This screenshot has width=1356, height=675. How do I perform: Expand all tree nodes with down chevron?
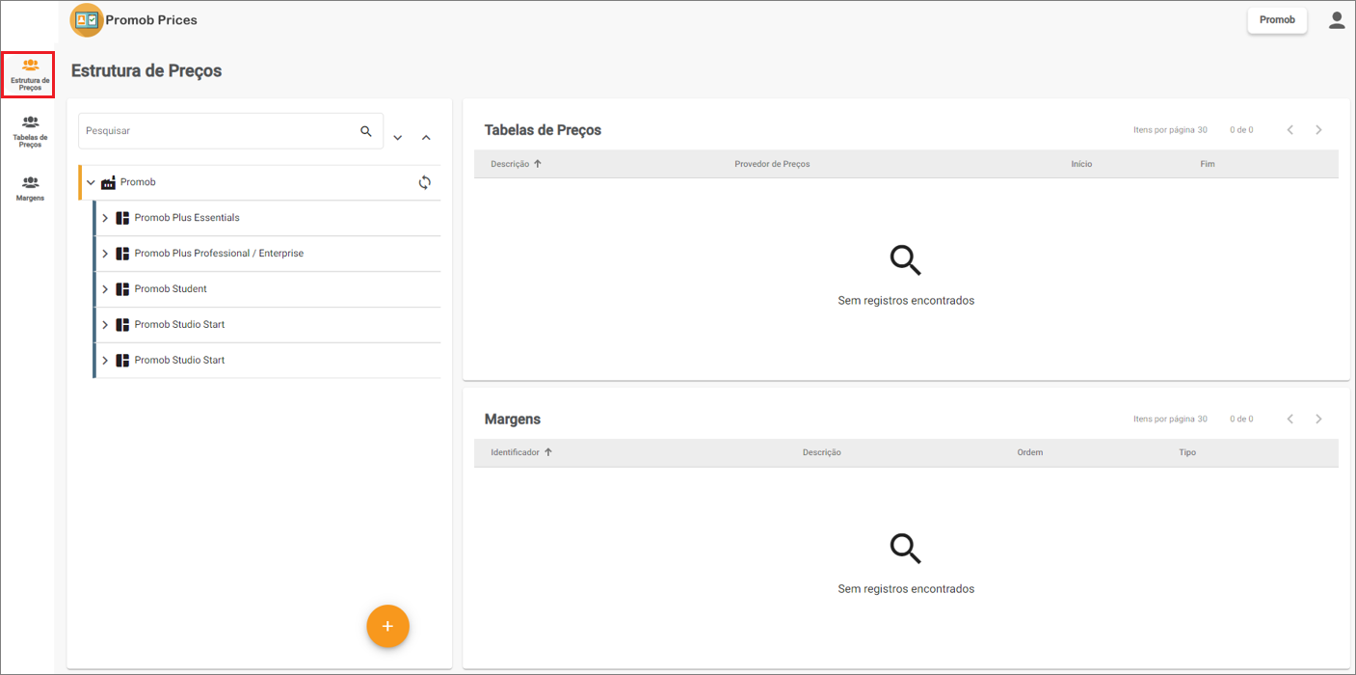(x=398, y=138)
